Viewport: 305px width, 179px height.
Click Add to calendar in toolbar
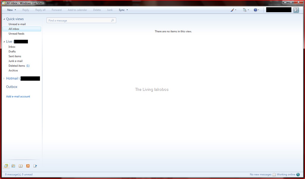(77, 10)
